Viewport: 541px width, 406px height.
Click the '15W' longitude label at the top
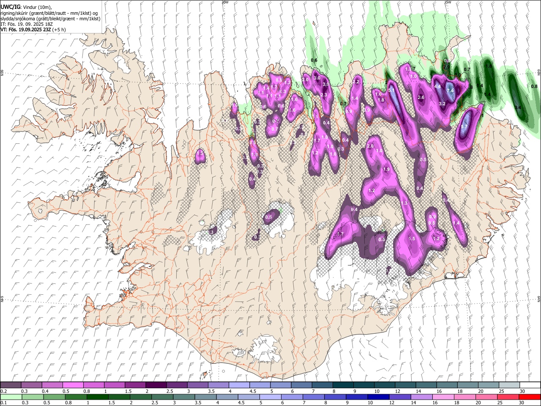point(448,2)
